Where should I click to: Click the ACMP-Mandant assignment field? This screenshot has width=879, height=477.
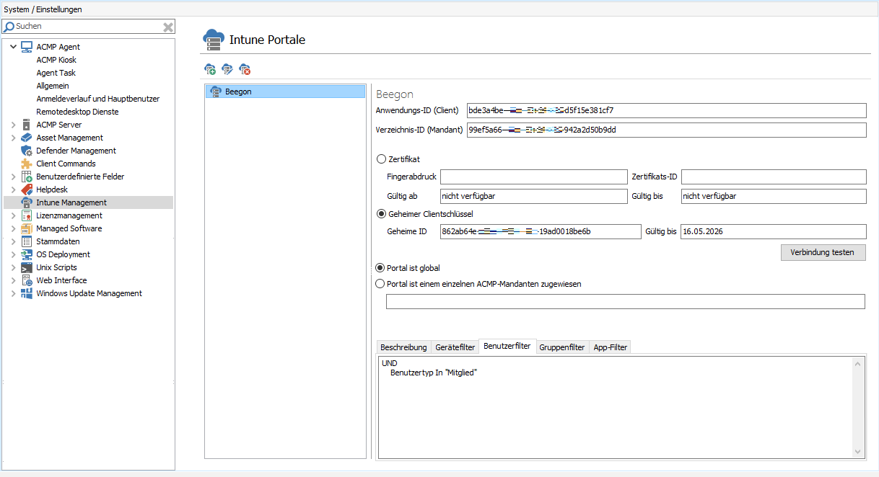pos(625,301)
